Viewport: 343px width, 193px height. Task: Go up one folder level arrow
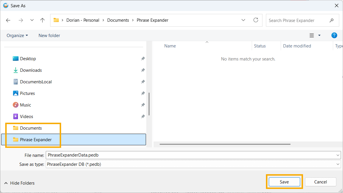coord(42,20)
